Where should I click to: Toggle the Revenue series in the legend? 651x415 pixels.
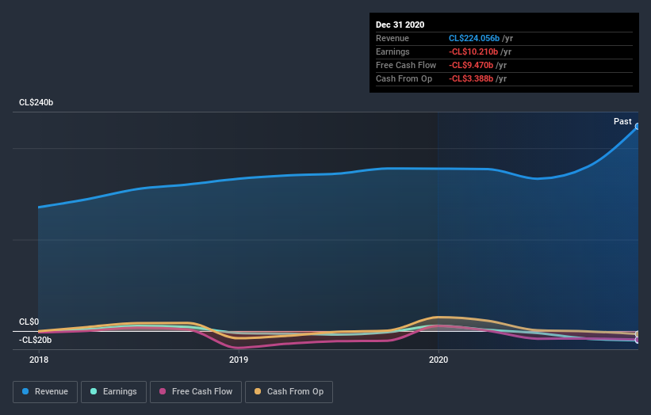[45, 392]
